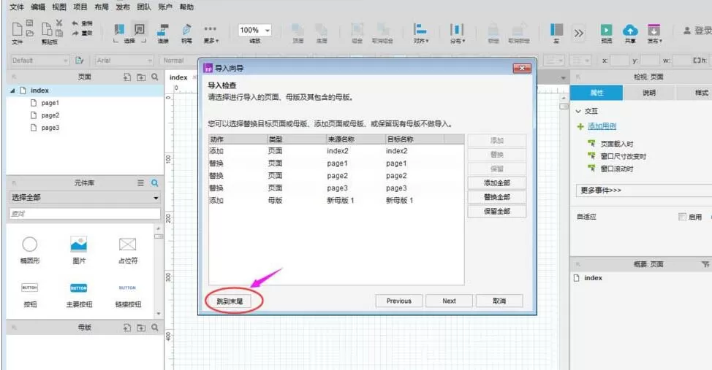Click the search icon in 页面 panel

[155, 77]
